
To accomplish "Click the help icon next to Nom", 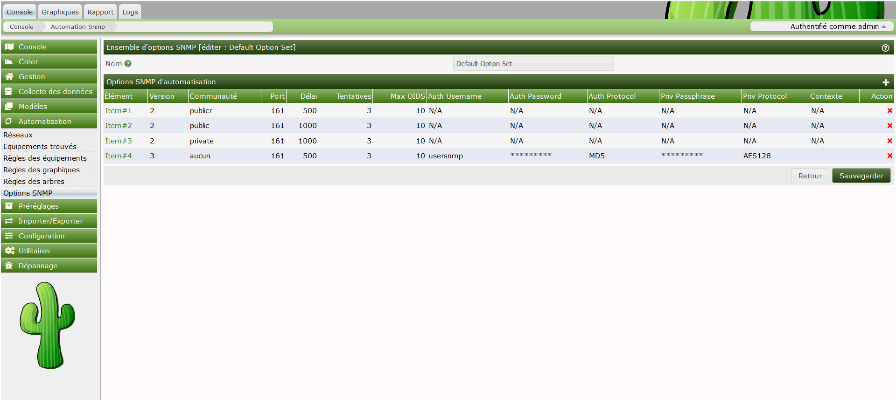I will (128, 64).
